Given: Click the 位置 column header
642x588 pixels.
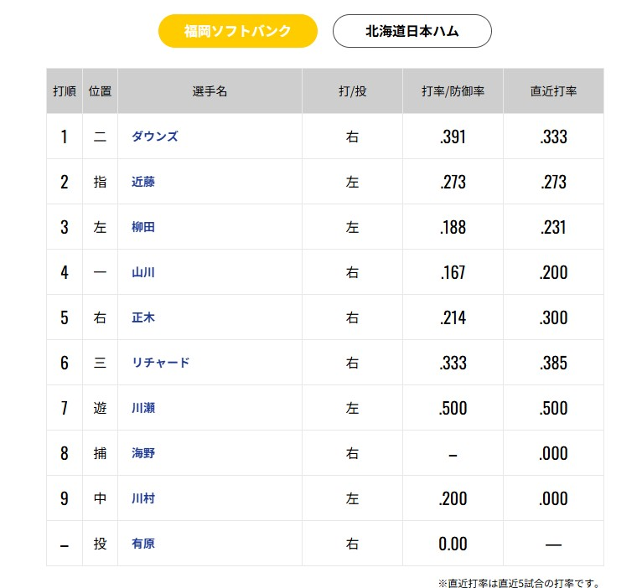Looking at the screenshot, I should [x=101, y=90].
